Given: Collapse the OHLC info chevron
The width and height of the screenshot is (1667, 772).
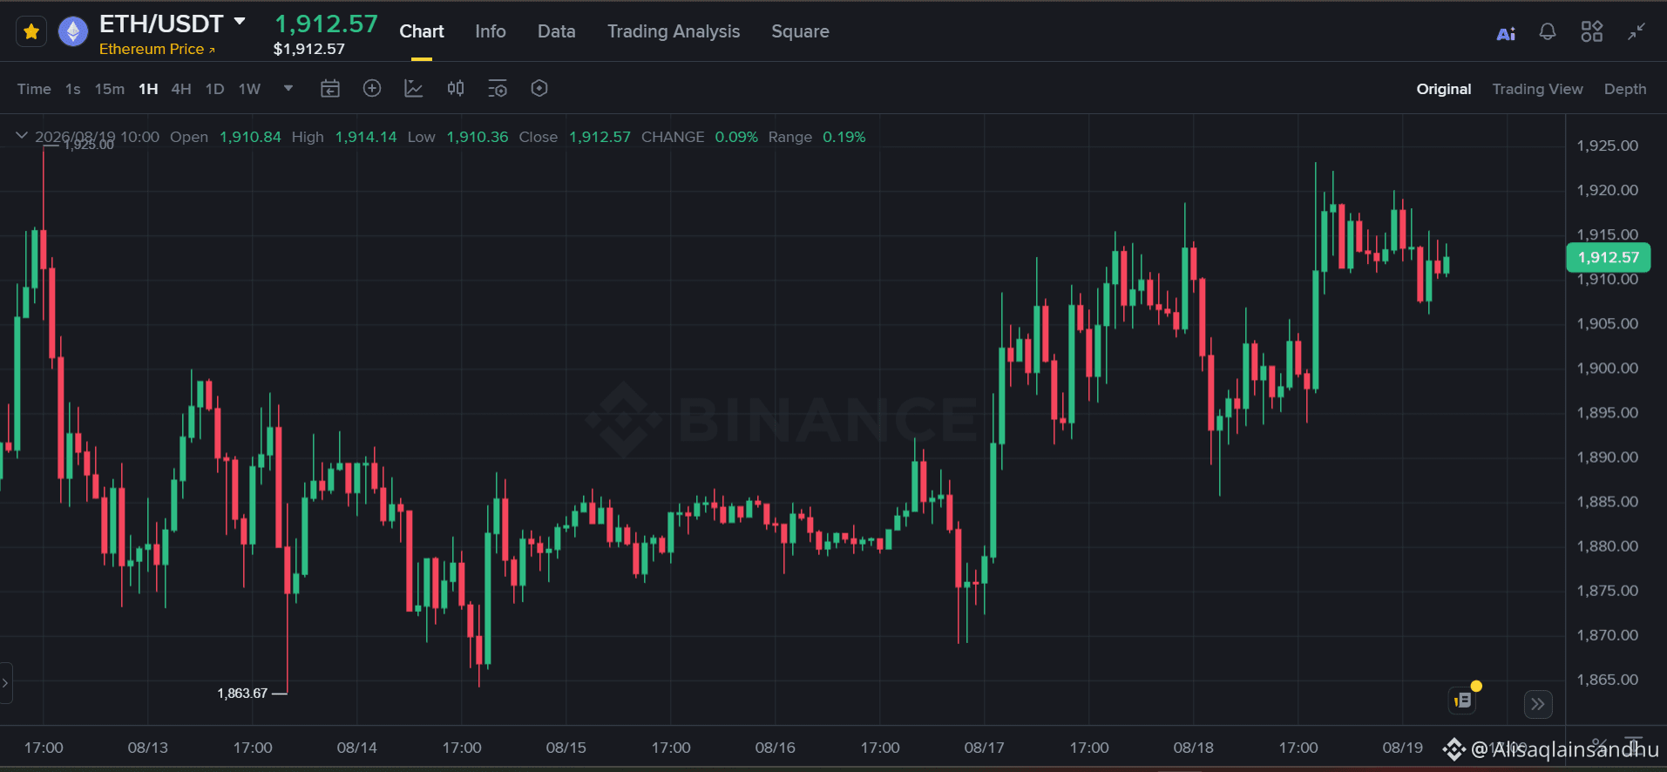Looking at the screenshot, I should coord(22,136).
